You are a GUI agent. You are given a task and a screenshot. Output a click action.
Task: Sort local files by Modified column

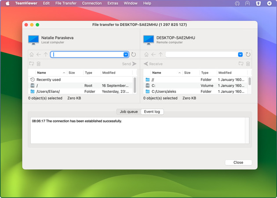(x=117, y=73)
